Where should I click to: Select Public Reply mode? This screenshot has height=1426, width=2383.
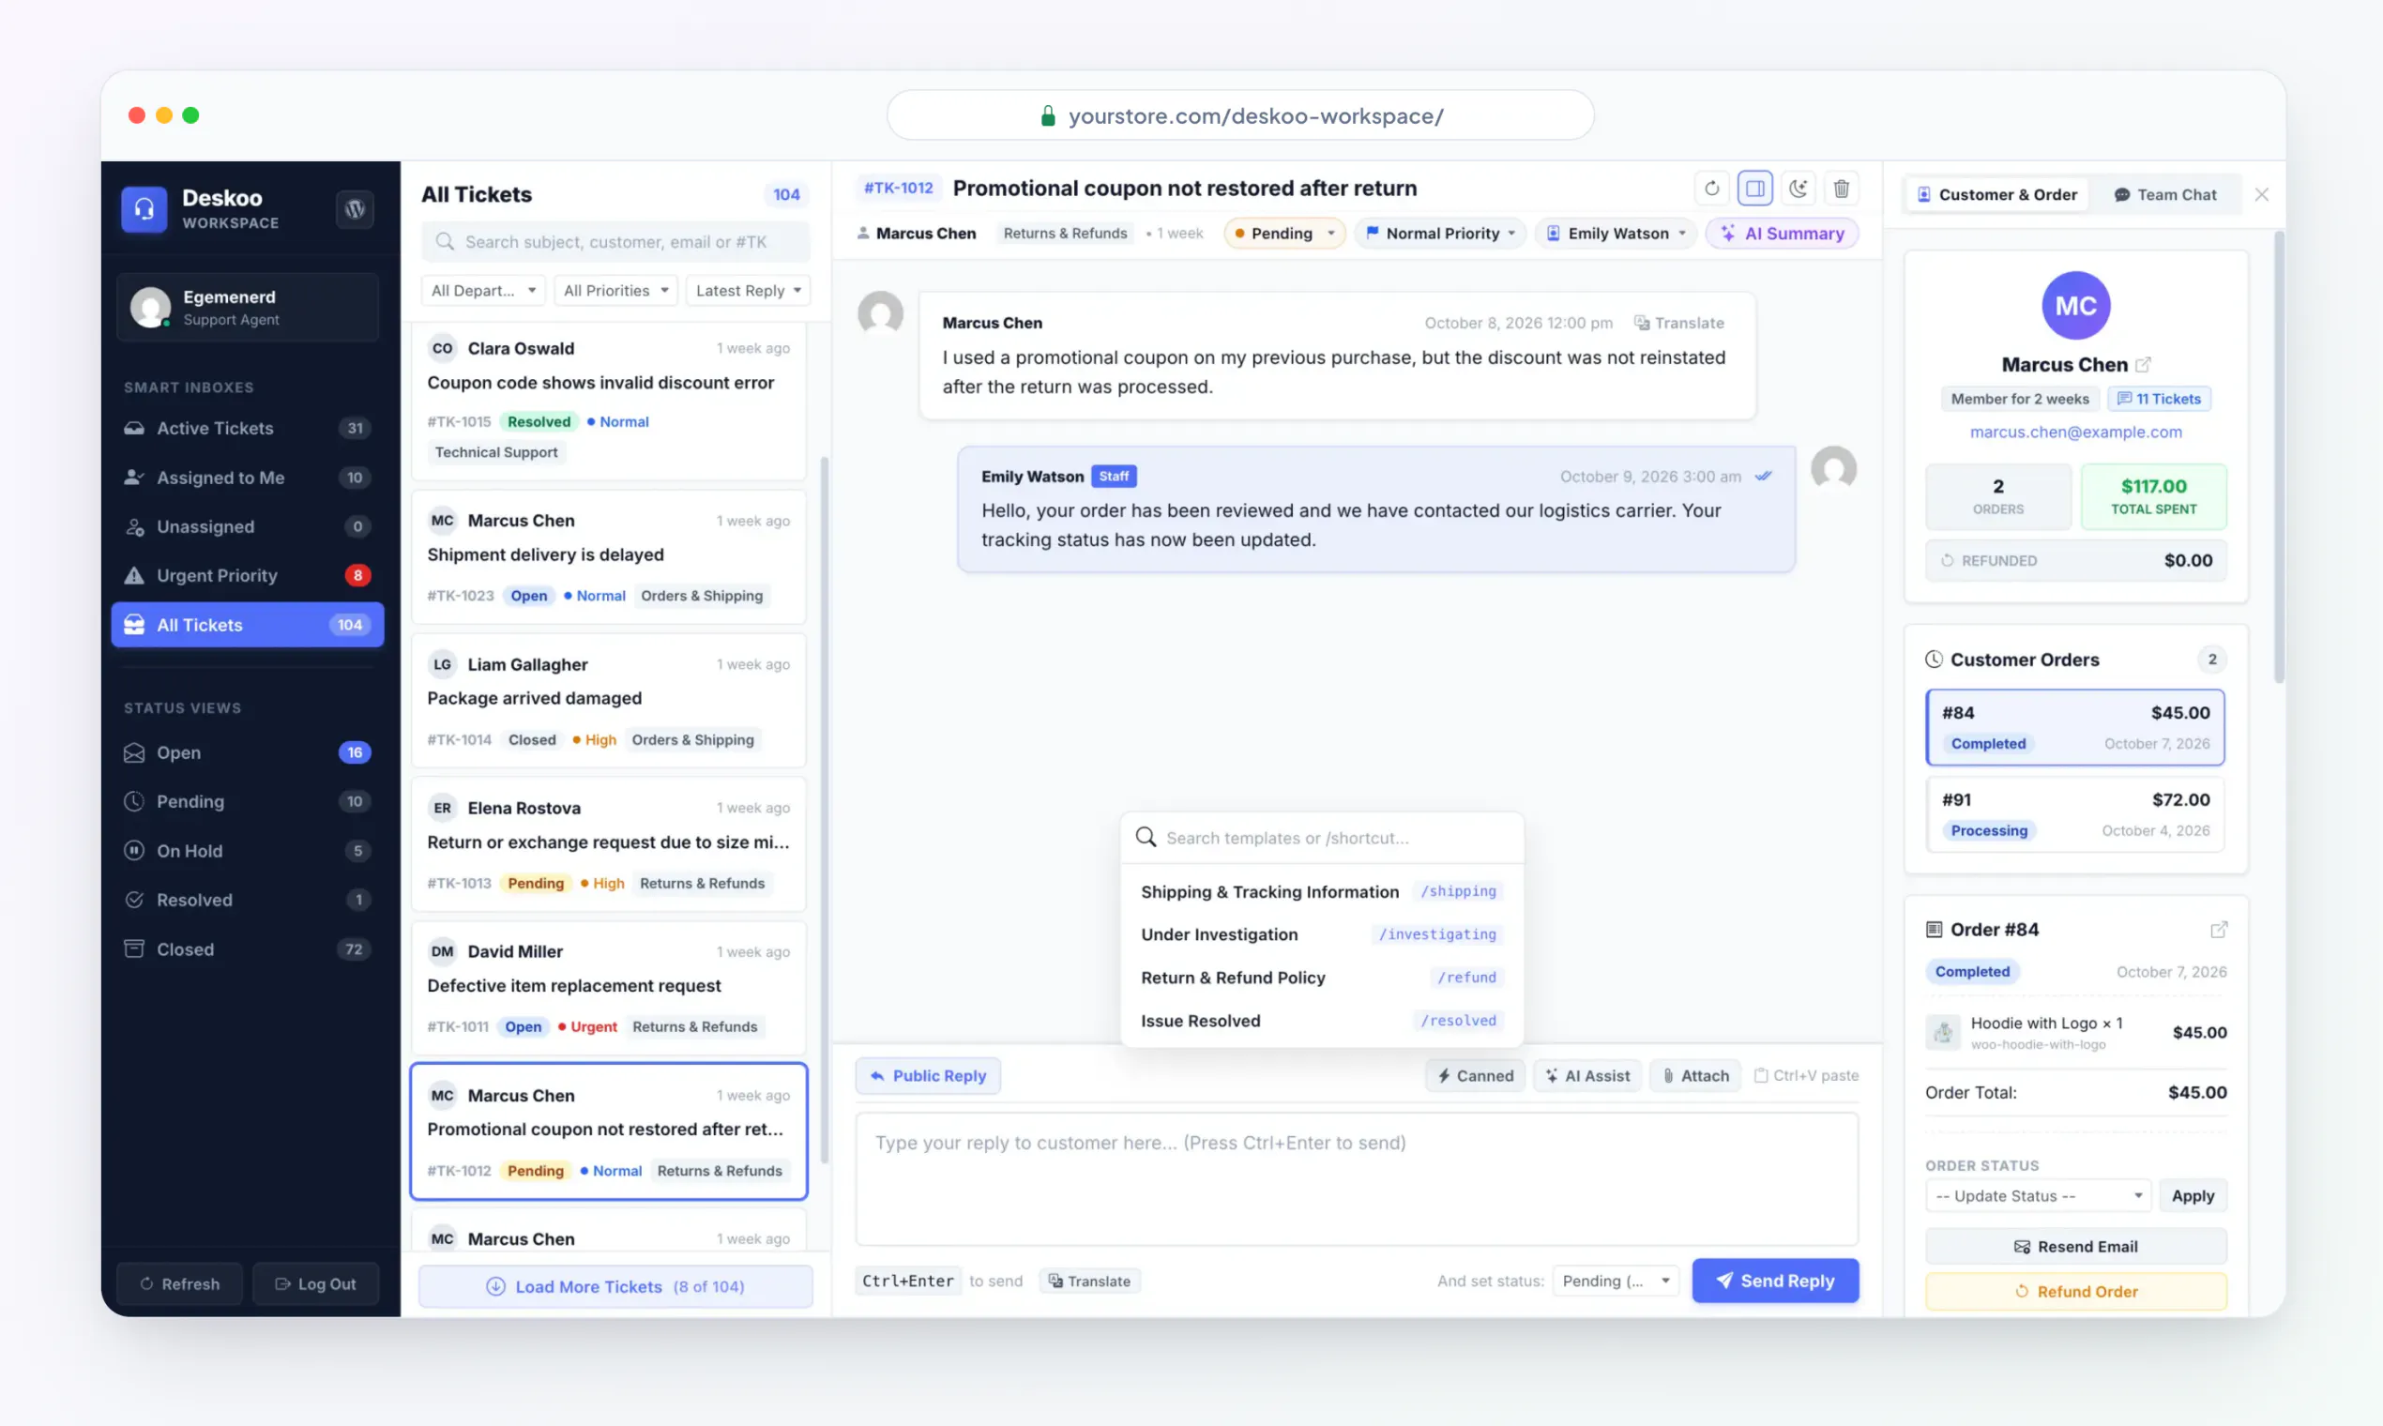point(928,1076)
